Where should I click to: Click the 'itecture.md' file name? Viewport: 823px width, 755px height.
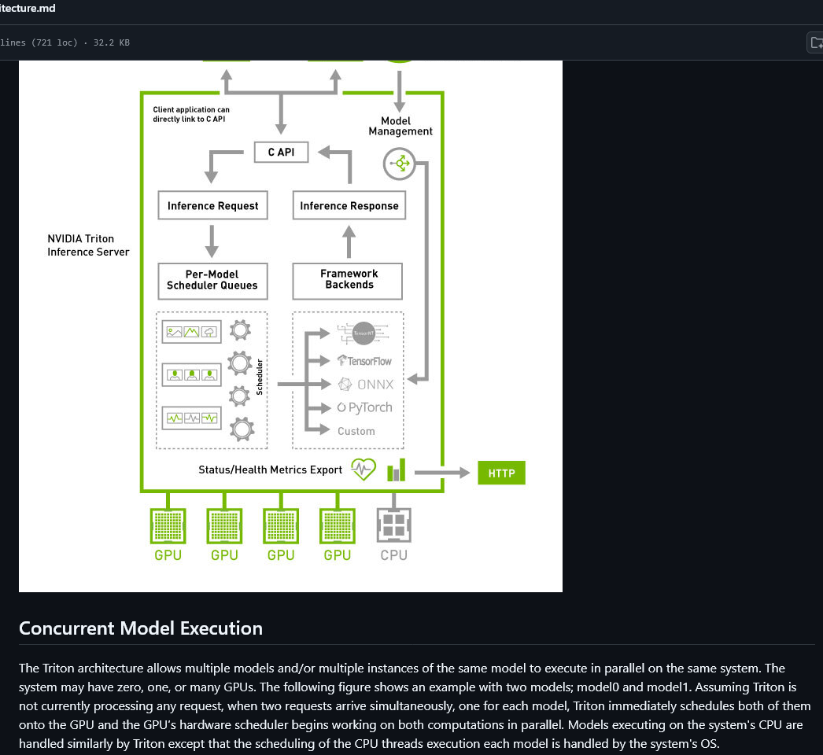tap(28, 8)
